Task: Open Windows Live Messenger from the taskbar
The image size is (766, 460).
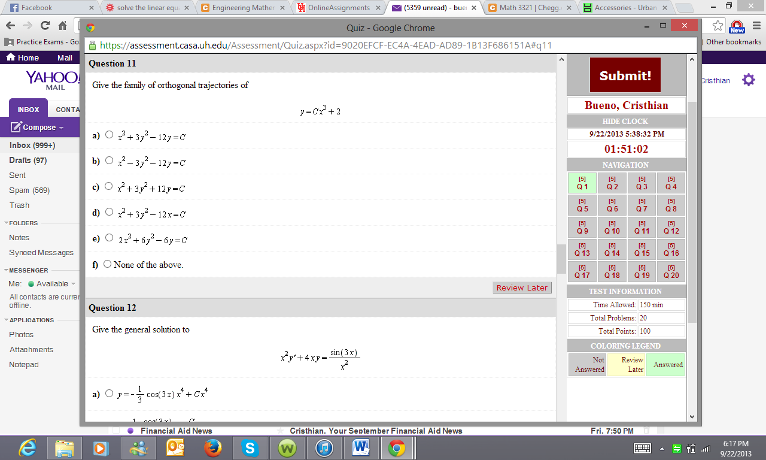Action: [138, 447]
